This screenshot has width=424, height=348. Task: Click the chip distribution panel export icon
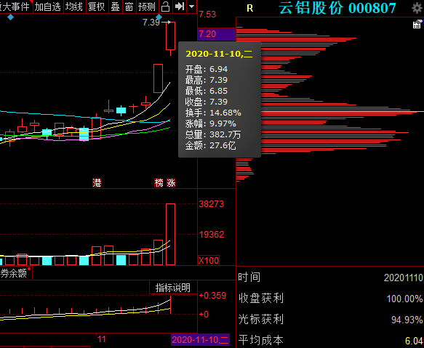click(x=417, y=24)
